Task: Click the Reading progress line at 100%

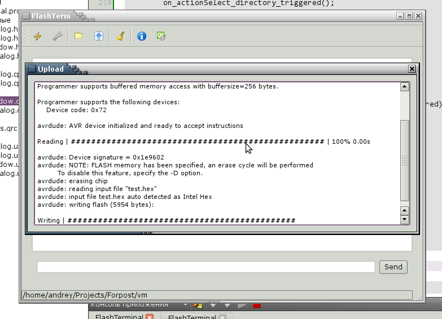Action: (x=204, y=141)
